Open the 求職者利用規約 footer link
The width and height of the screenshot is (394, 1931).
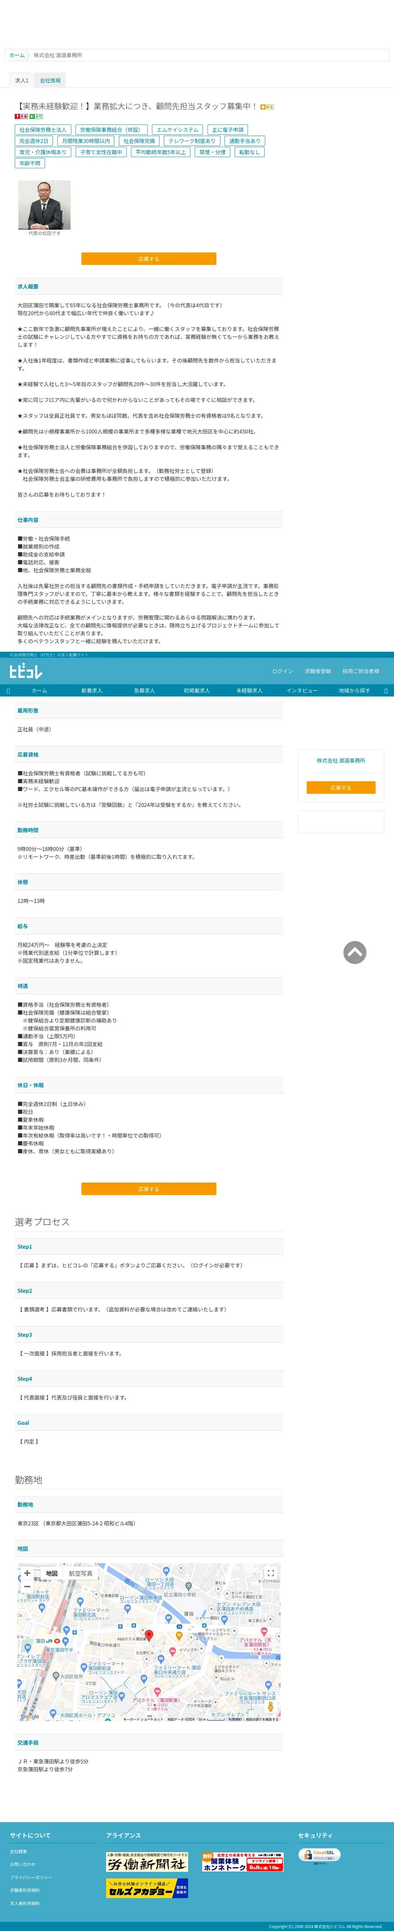(x=25, y=1890)
